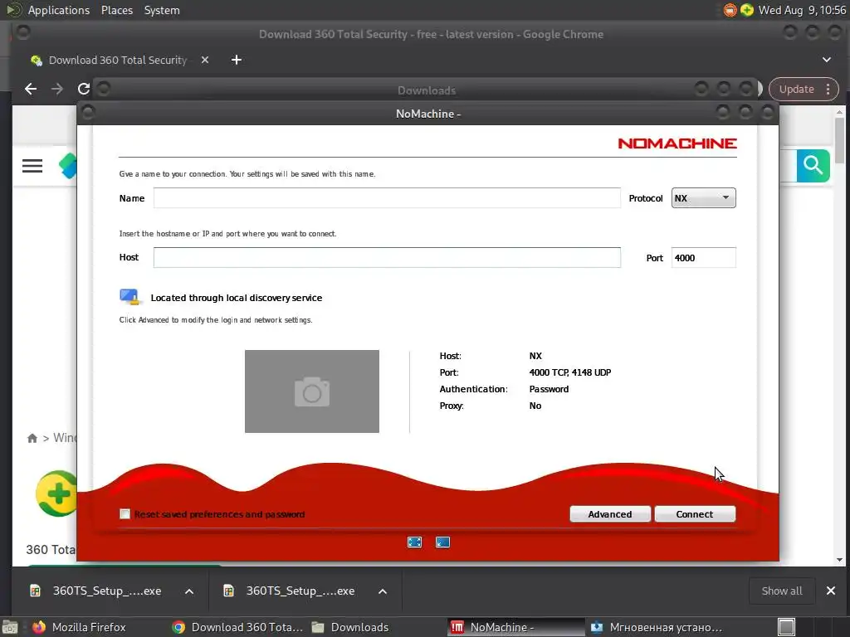Open first 360TS_Setup exe download

pyautogui.click(x=96, y=591)
